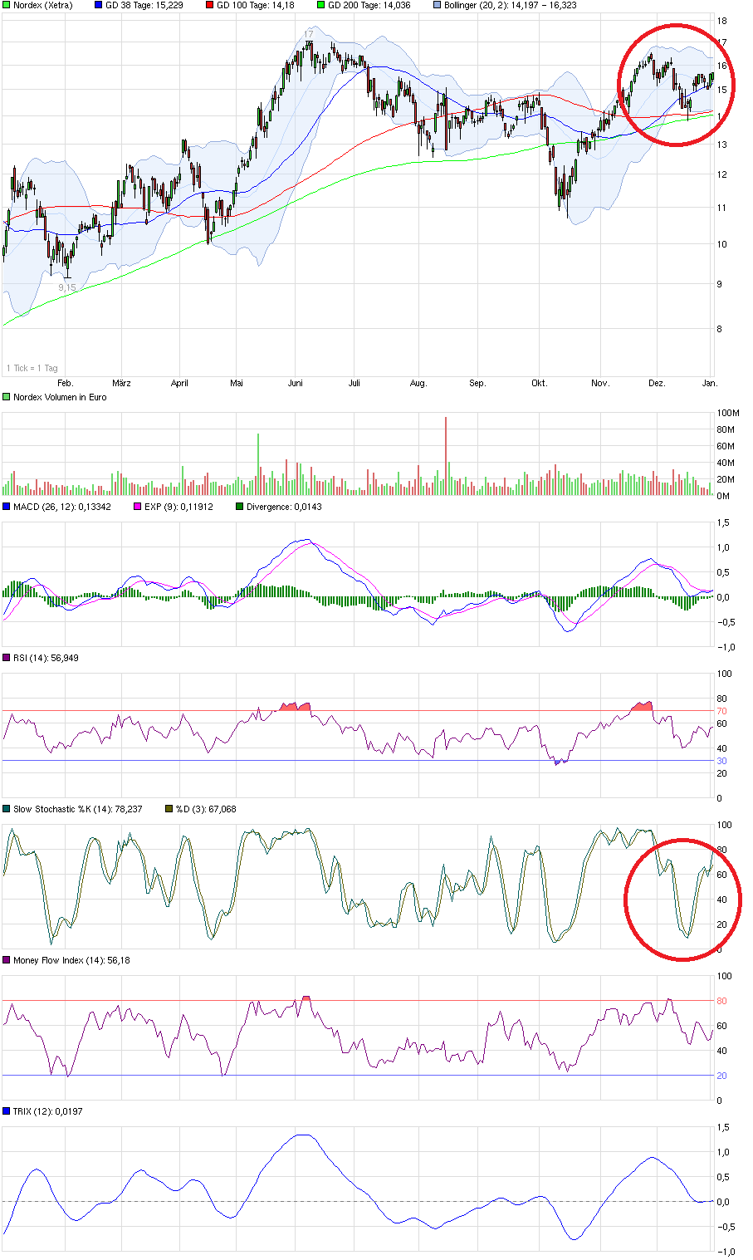
Task: Click the 'Mai' month axis label
Action: pyautogui.click(x=237, y=384)
